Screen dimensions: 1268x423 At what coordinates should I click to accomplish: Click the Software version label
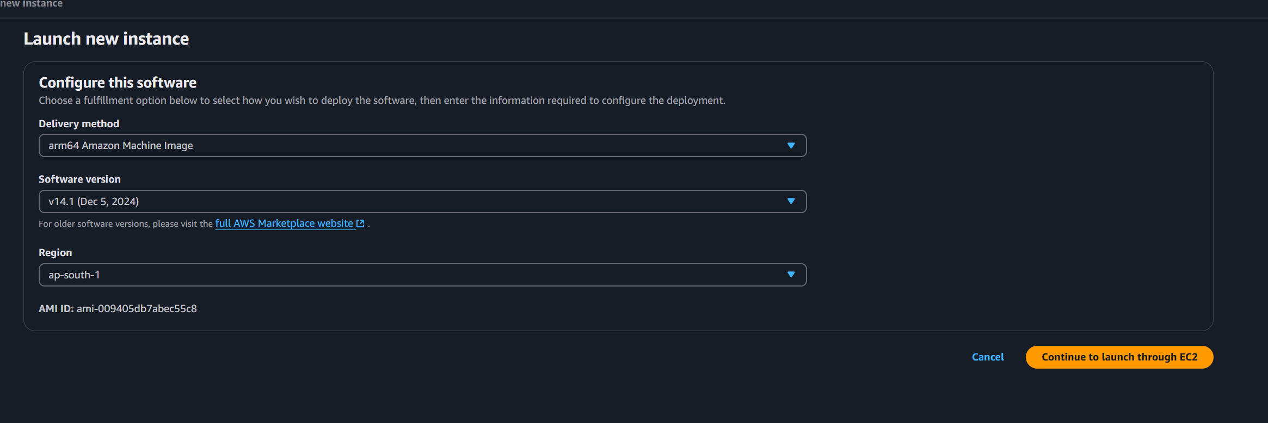coord(79,179)
